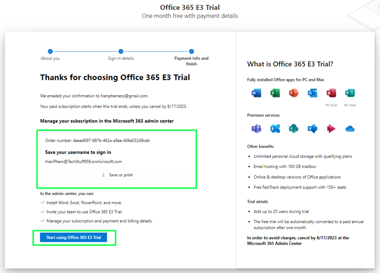The width and height of the screenshot is (380, 273).
Task: Click the HienPham@TechStuff959.onmicrosoft.com username text
Action: tap(83, 162)
